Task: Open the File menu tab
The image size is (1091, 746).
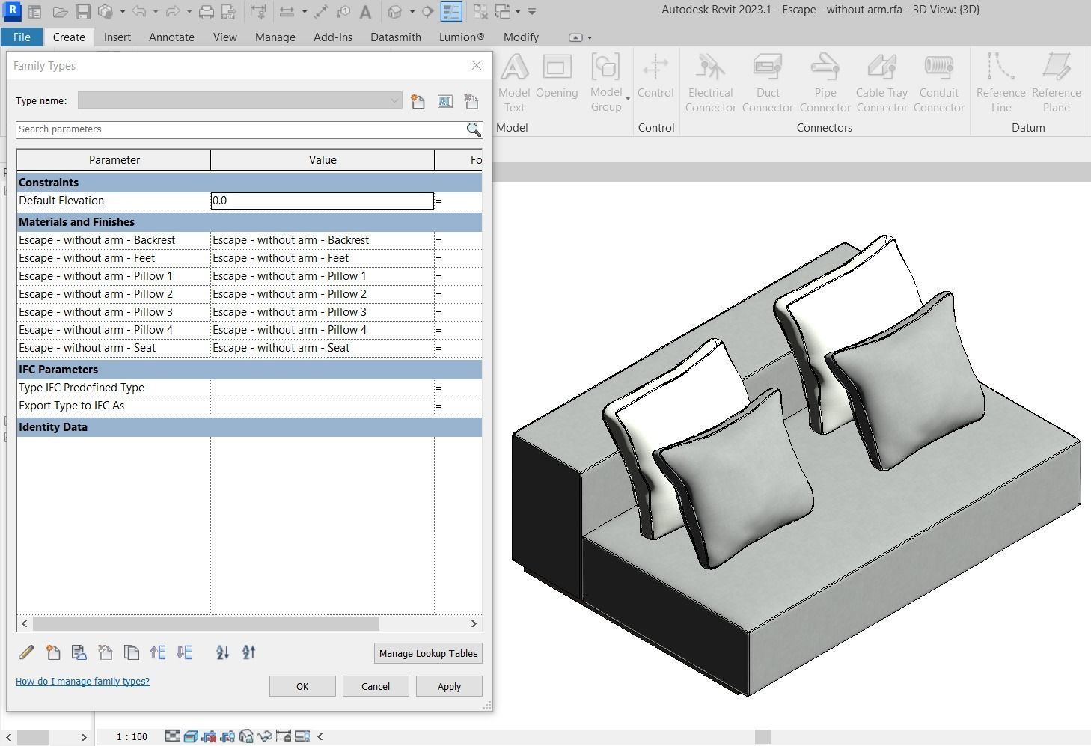Action: pyautogui.click(x=22, y=37)
